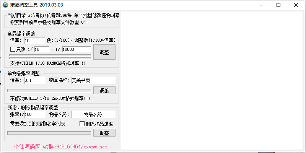Click the upper progress bar under 只改 row
306x153 pixels.
pos(50,55)
